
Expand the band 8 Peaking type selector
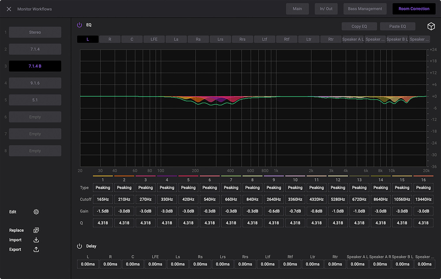[x=252, y=188]
